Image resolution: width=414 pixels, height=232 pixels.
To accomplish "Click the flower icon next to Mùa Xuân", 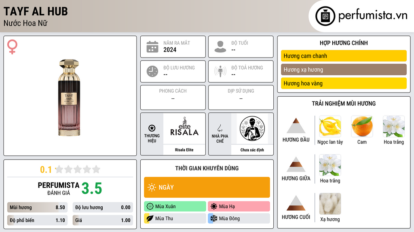I will click(150, 207).
